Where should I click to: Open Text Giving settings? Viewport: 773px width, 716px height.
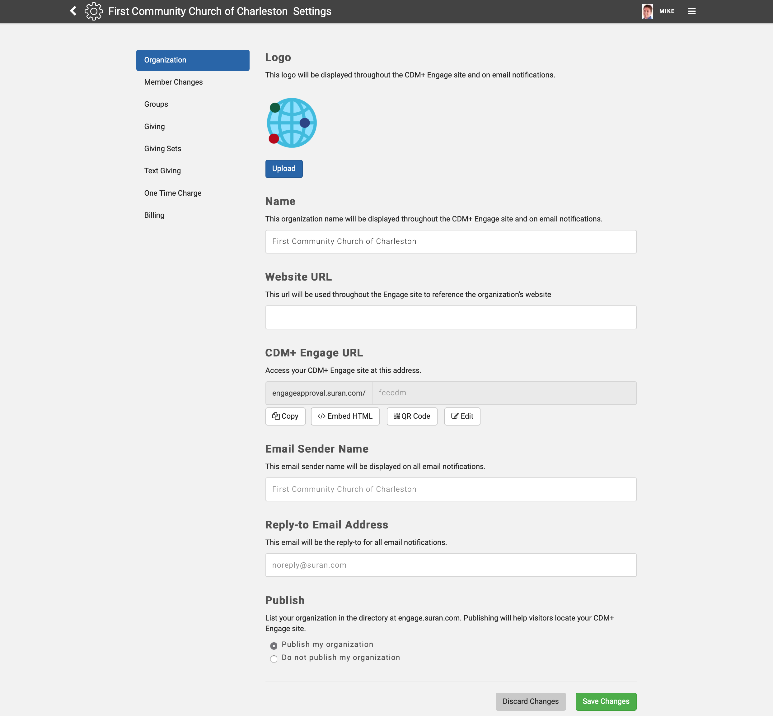pos(162,171)
